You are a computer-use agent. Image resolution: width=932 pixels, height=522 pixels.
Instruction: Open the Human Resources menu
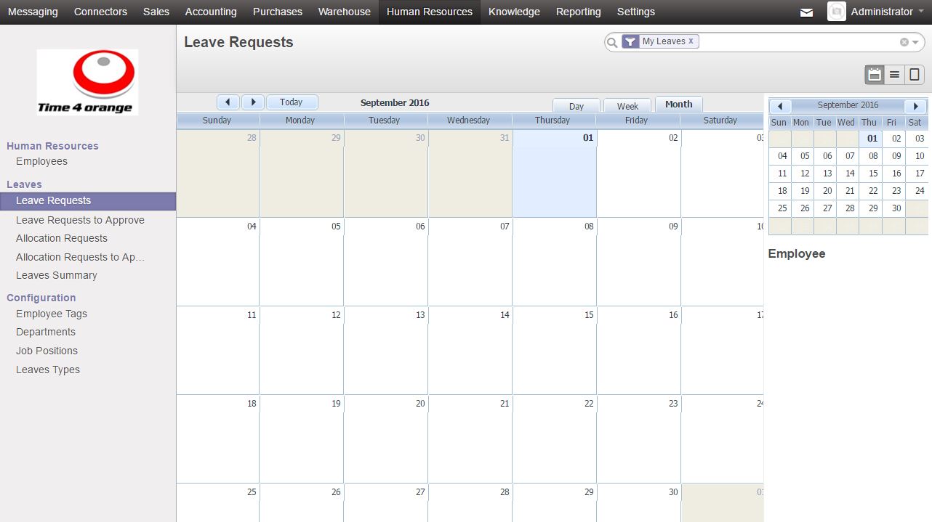pos(430,12)
